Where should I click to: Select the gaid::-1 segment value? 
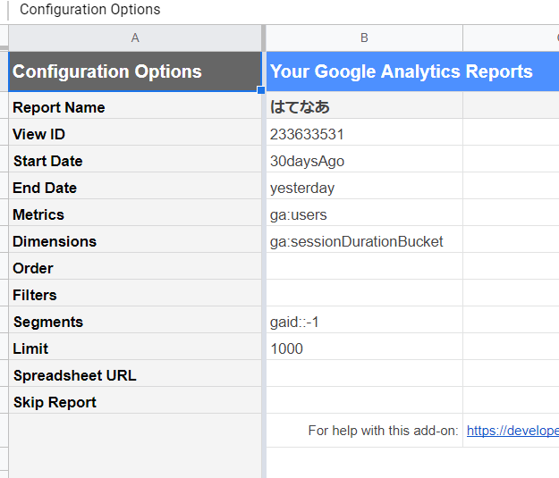click(x=364, y=320)
